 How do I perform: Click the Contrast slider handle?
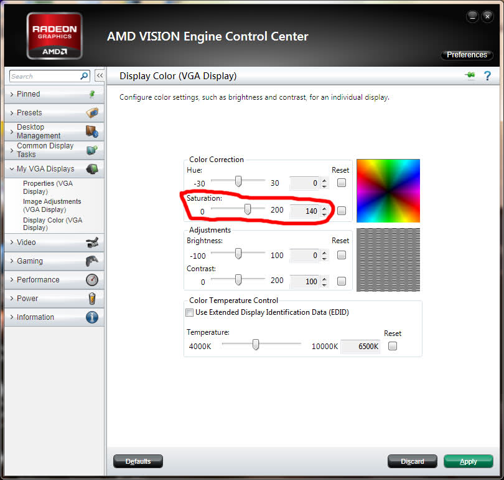238,280
